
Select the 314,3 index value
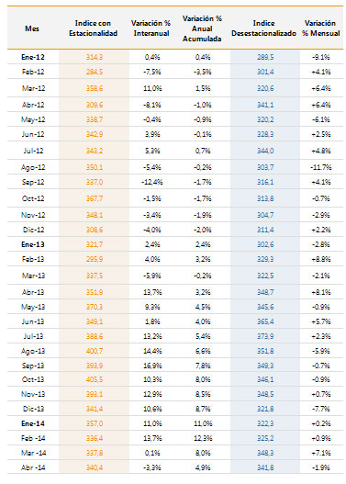point(94,57)
